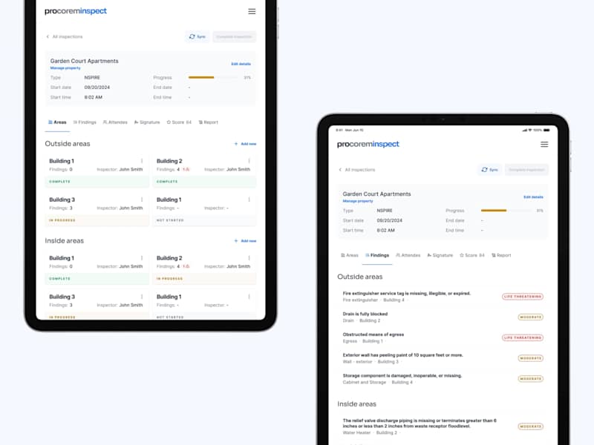
Task: Open options for complete inside Building 1
Action: (142, 258)
